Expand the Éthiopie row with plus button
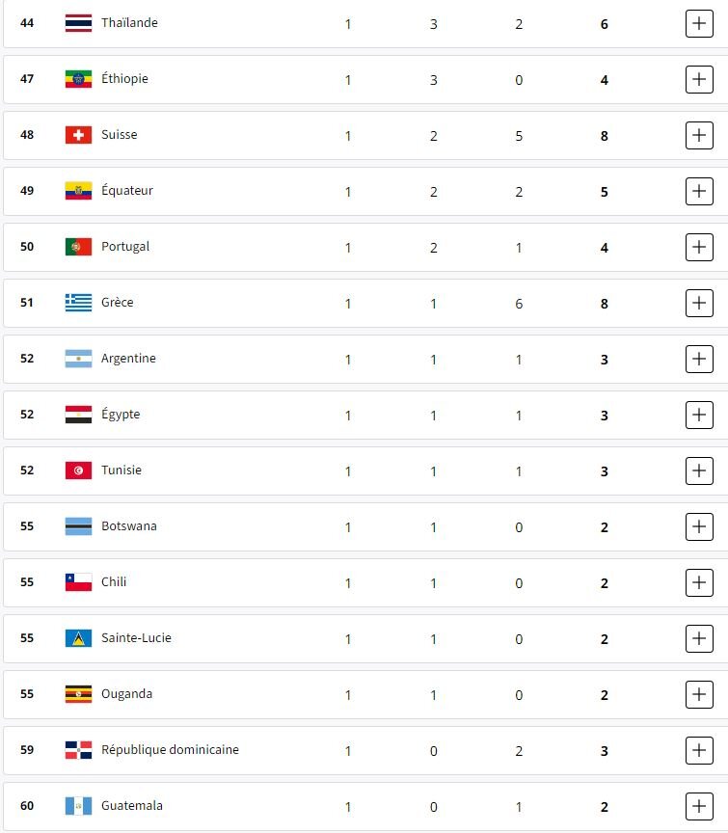 (699, 79)
